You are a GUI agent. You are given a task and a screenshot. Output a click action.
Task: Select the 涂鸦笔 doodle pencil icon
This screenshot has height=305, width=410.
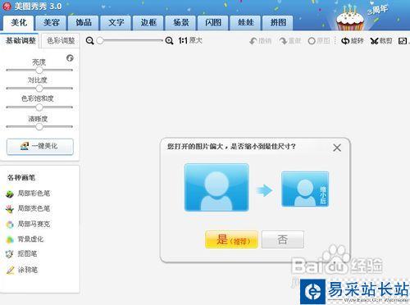10,270
